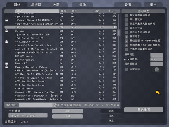This screenshot has width=169, height=127.
Task: Select Alexa-NYC Free for all - 24h
Action: point(60,45)
